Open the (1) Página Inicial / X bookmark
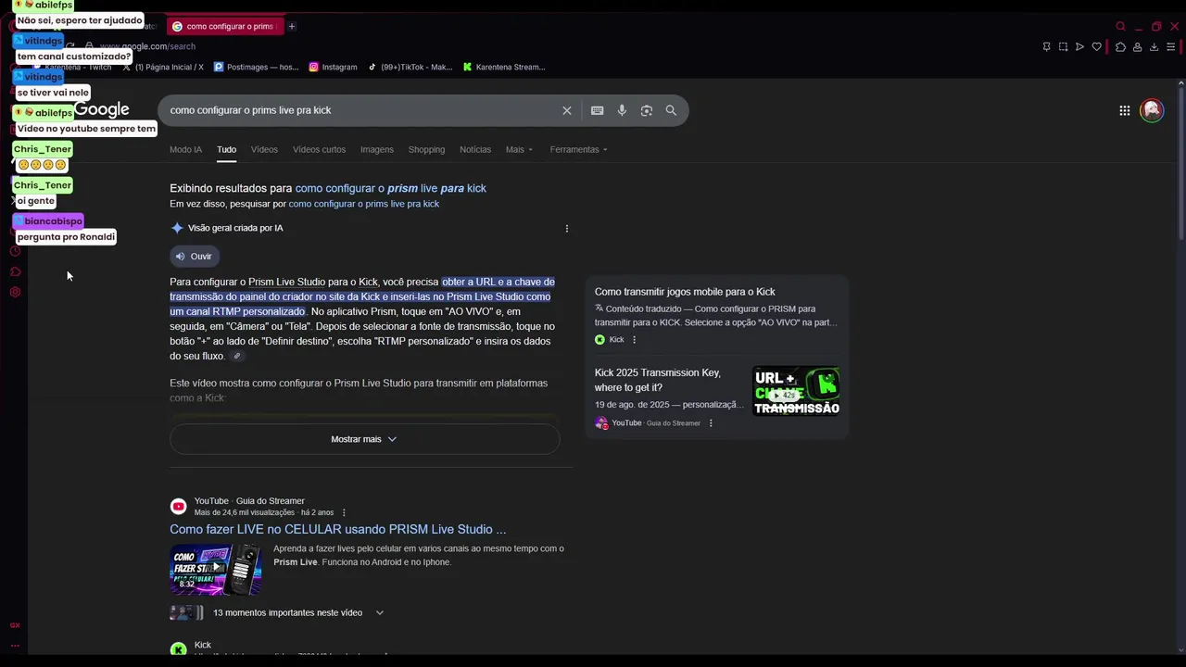The image size is (1186, 667). (x=163, y=67)
